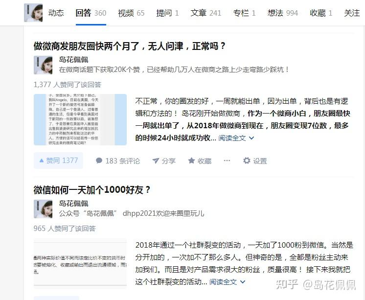This screenshot has width=365, height=300.
Task: Switch to the 动态 tab
Action: (56, 13)
